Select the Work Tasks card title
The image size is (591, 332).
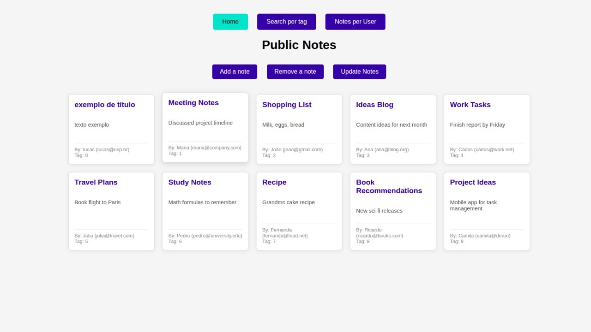click(470, 105)
